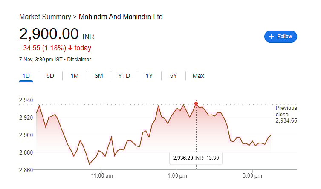Show the 6M chart range
321x189 pixels.
coord(99,76)
